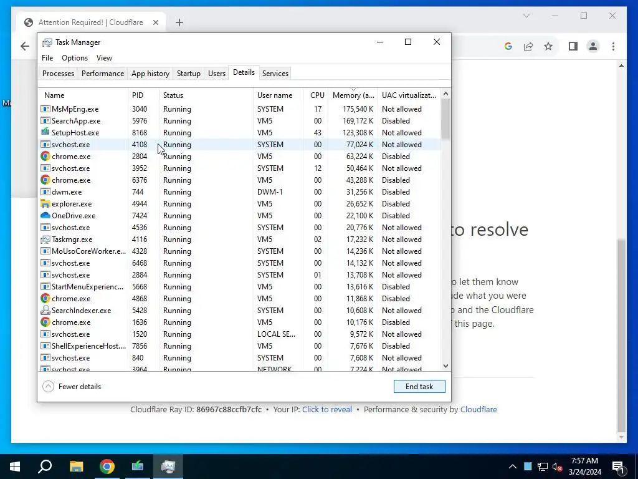Click the SetupHost.exe process icon
This screenshot has width=638, height=479.
[45, 132]
